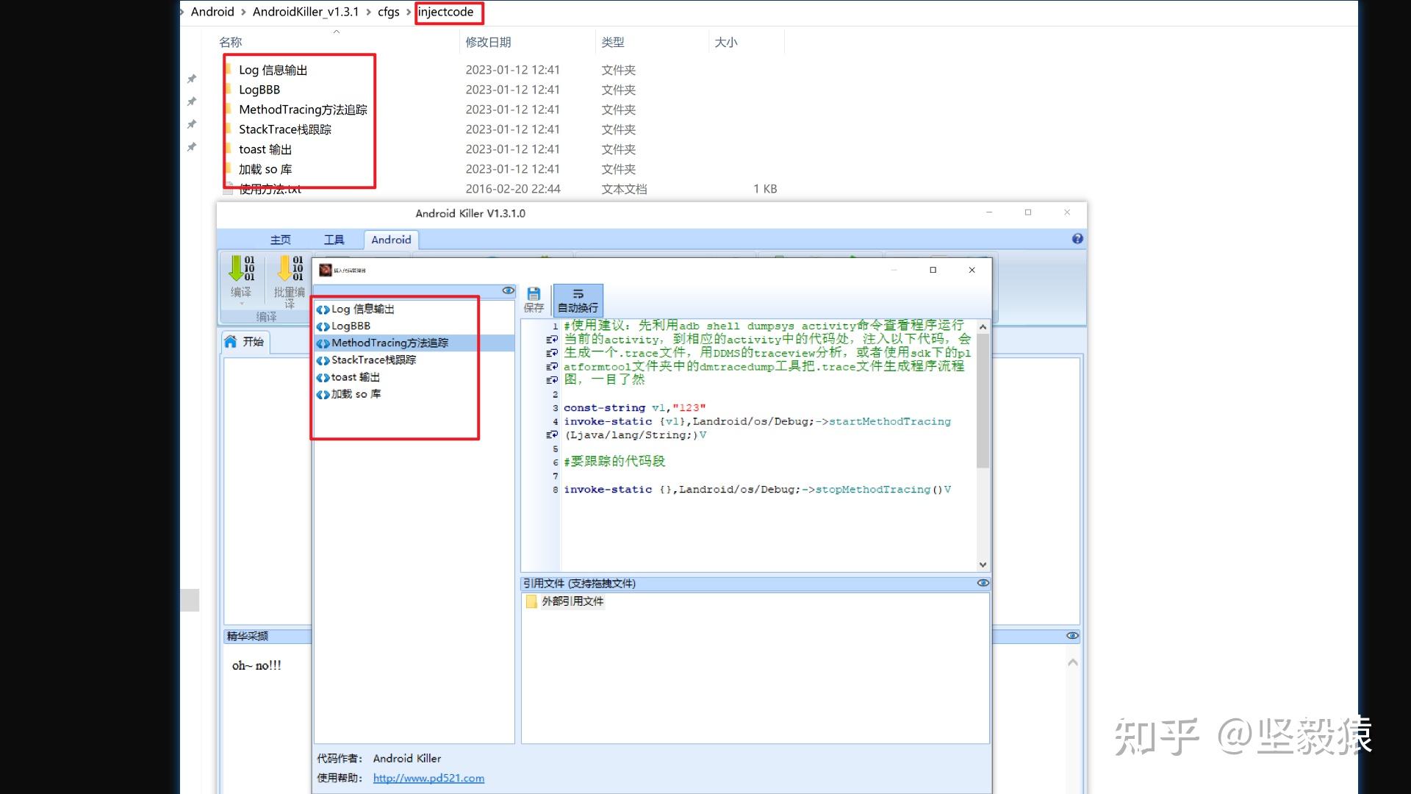
Task: Click the 'oh~ no!!!' text in 精华采撷 panel
Action: coord(256,665)
